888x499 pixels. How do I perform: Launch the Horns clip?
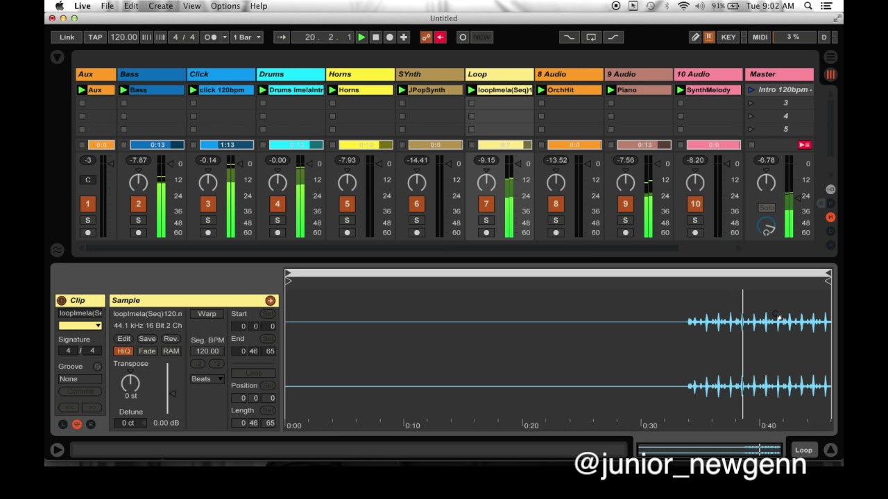point(332,90)
